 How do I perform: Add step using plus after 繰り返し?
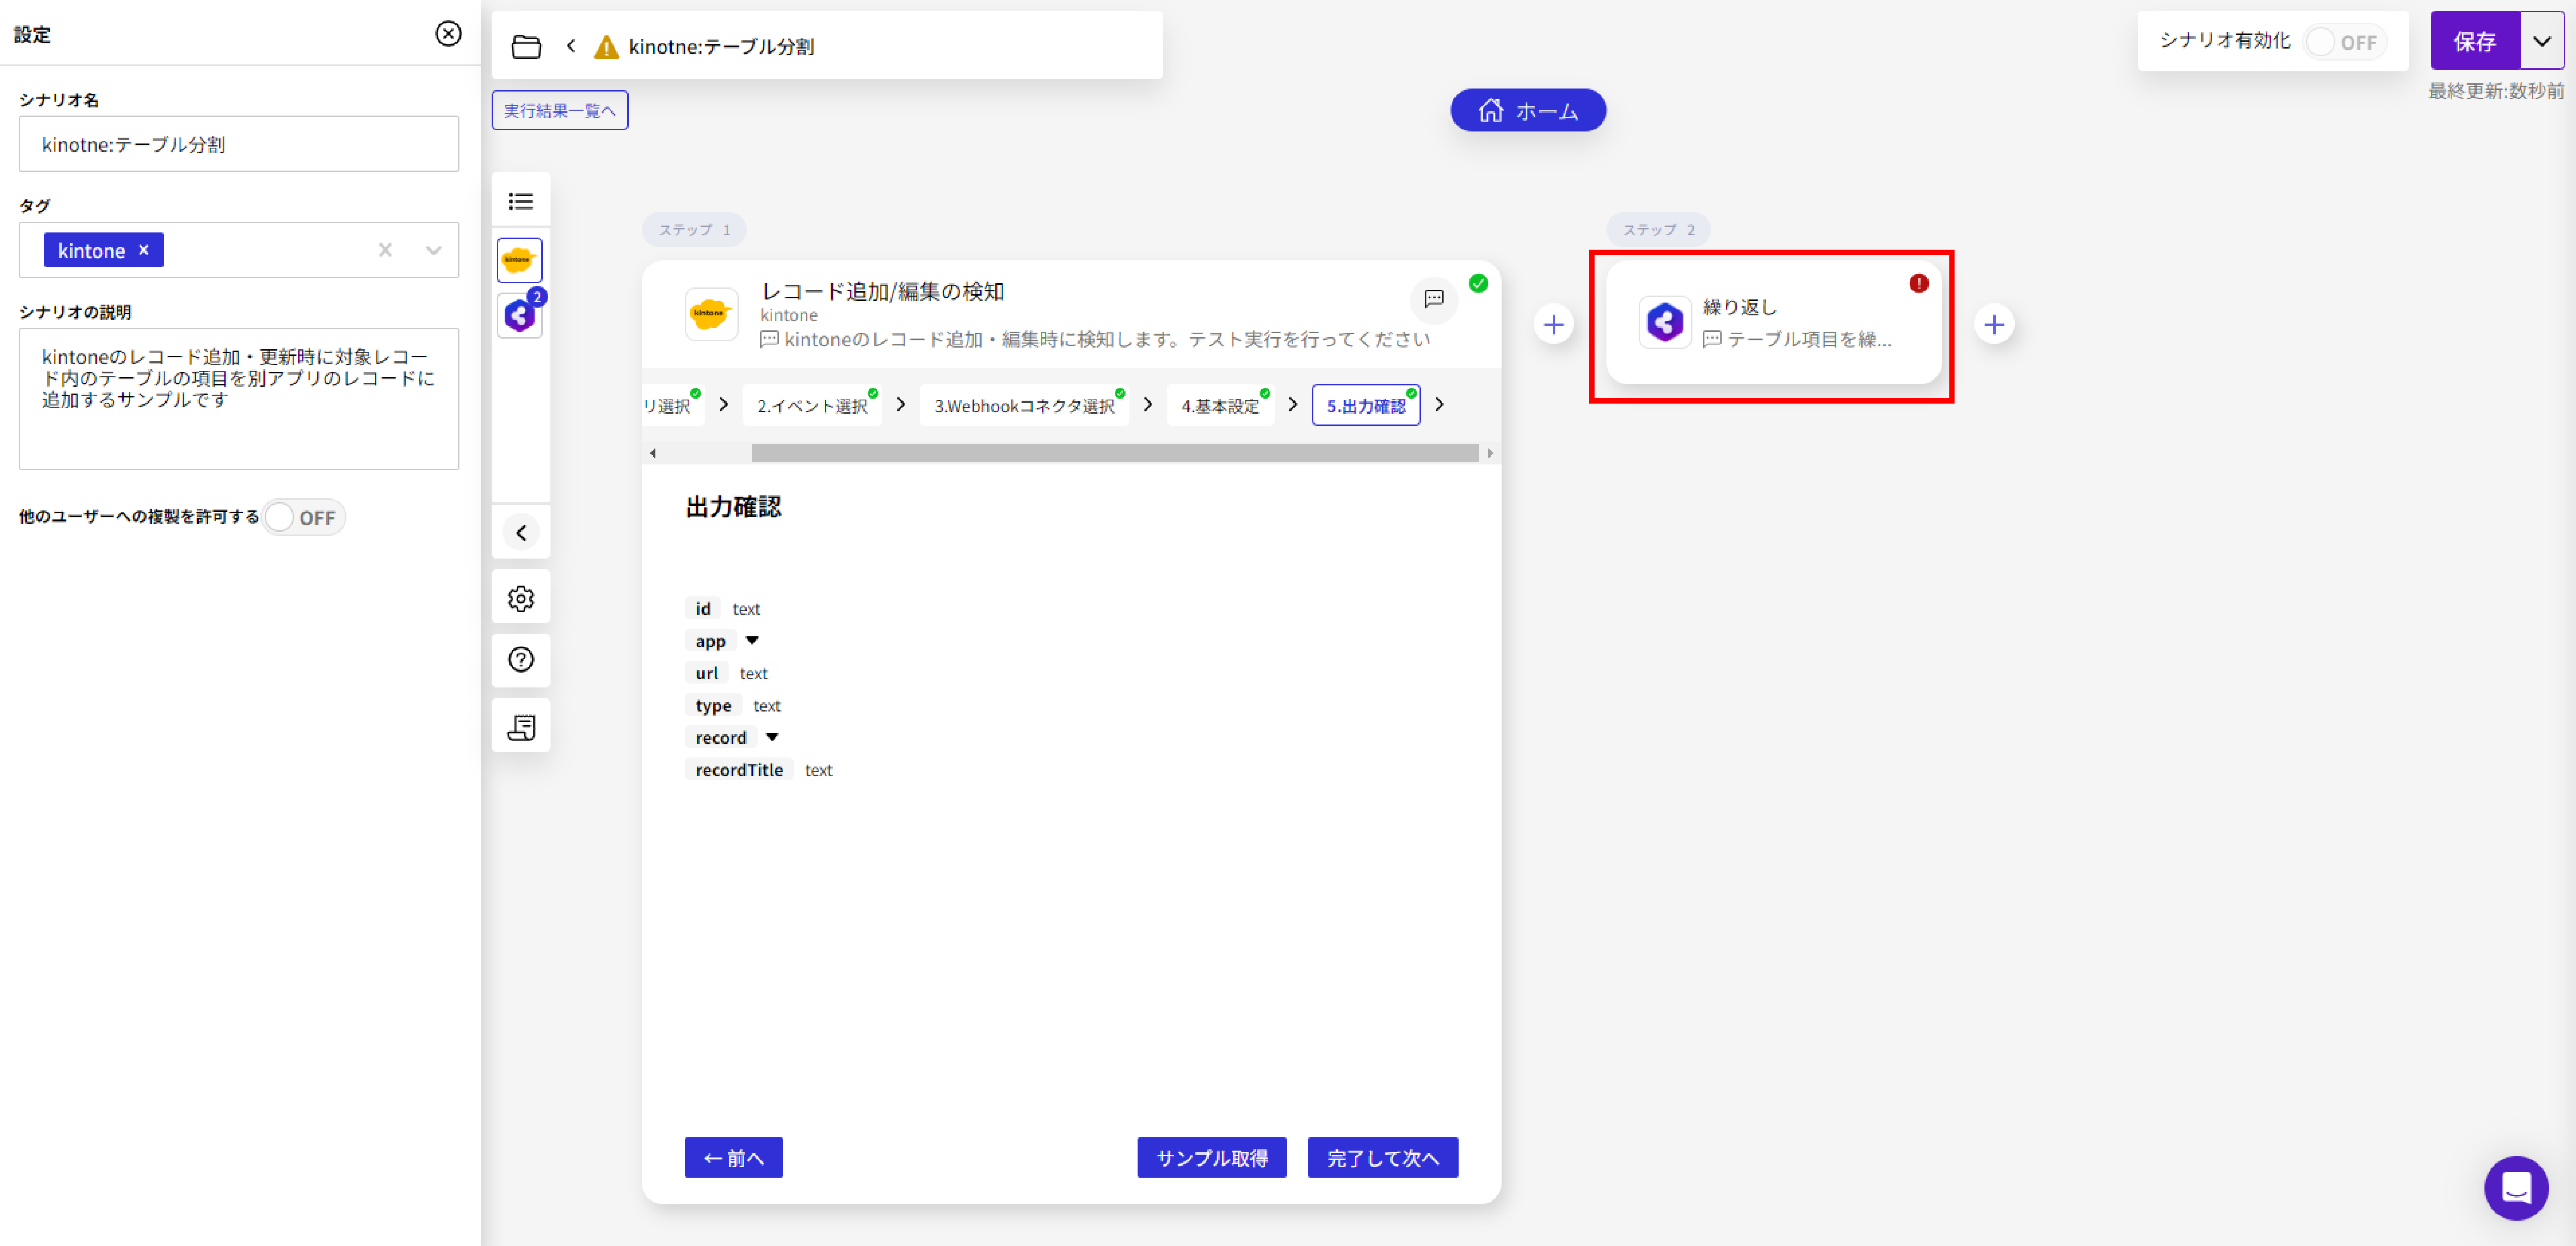pos(1993,324)
